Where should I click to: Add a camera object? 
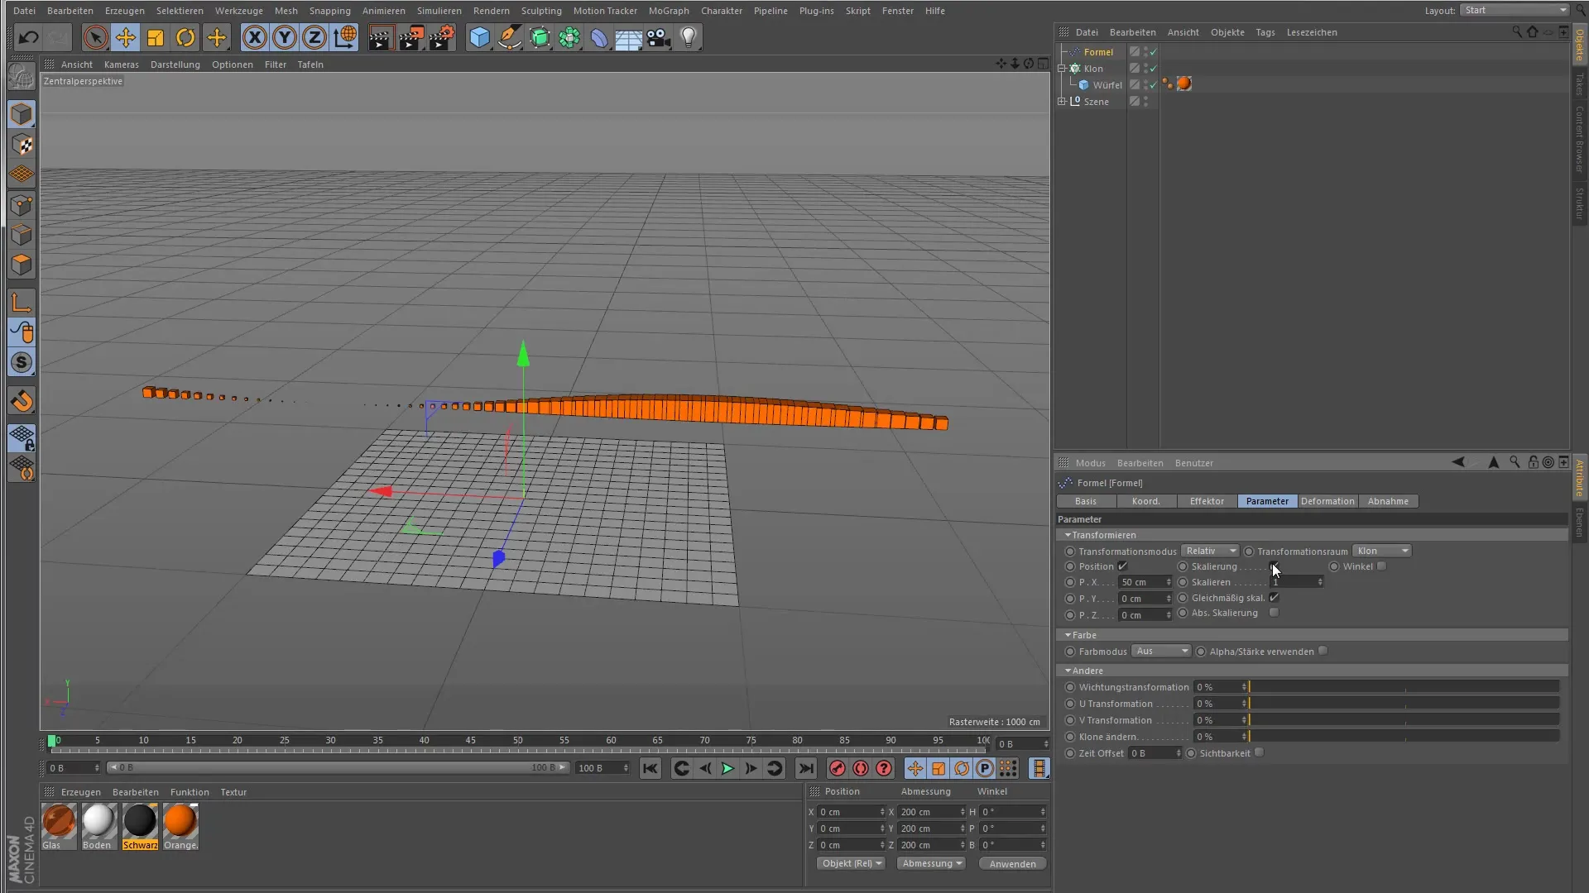click(x=659, y=37)
